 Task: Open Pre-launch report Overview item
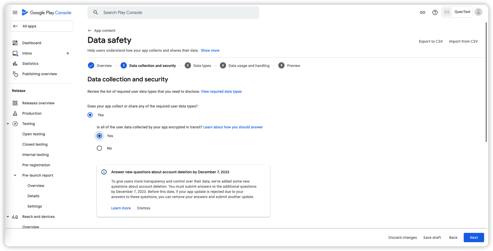pyautogui.click(x=36, y=186)
